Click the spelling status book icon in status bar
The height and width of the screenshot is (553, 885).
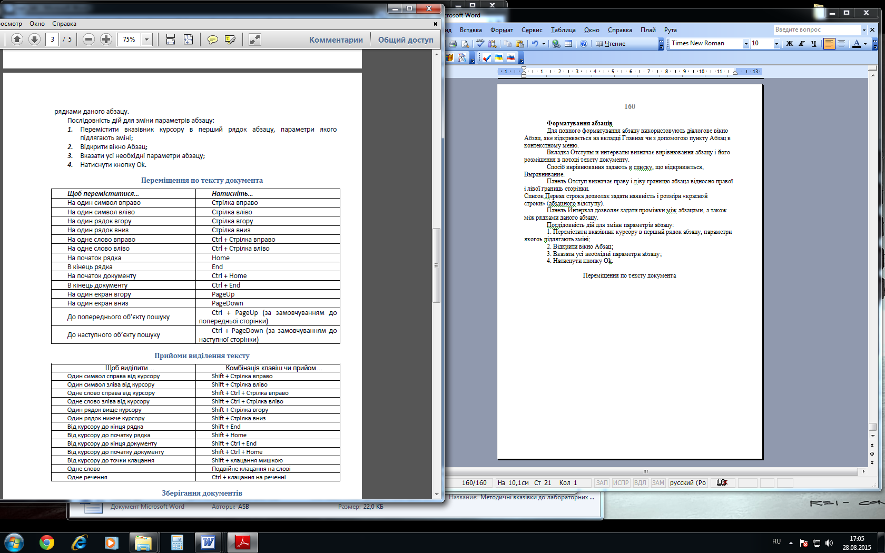pyautogui.click(x=722, y=482)
